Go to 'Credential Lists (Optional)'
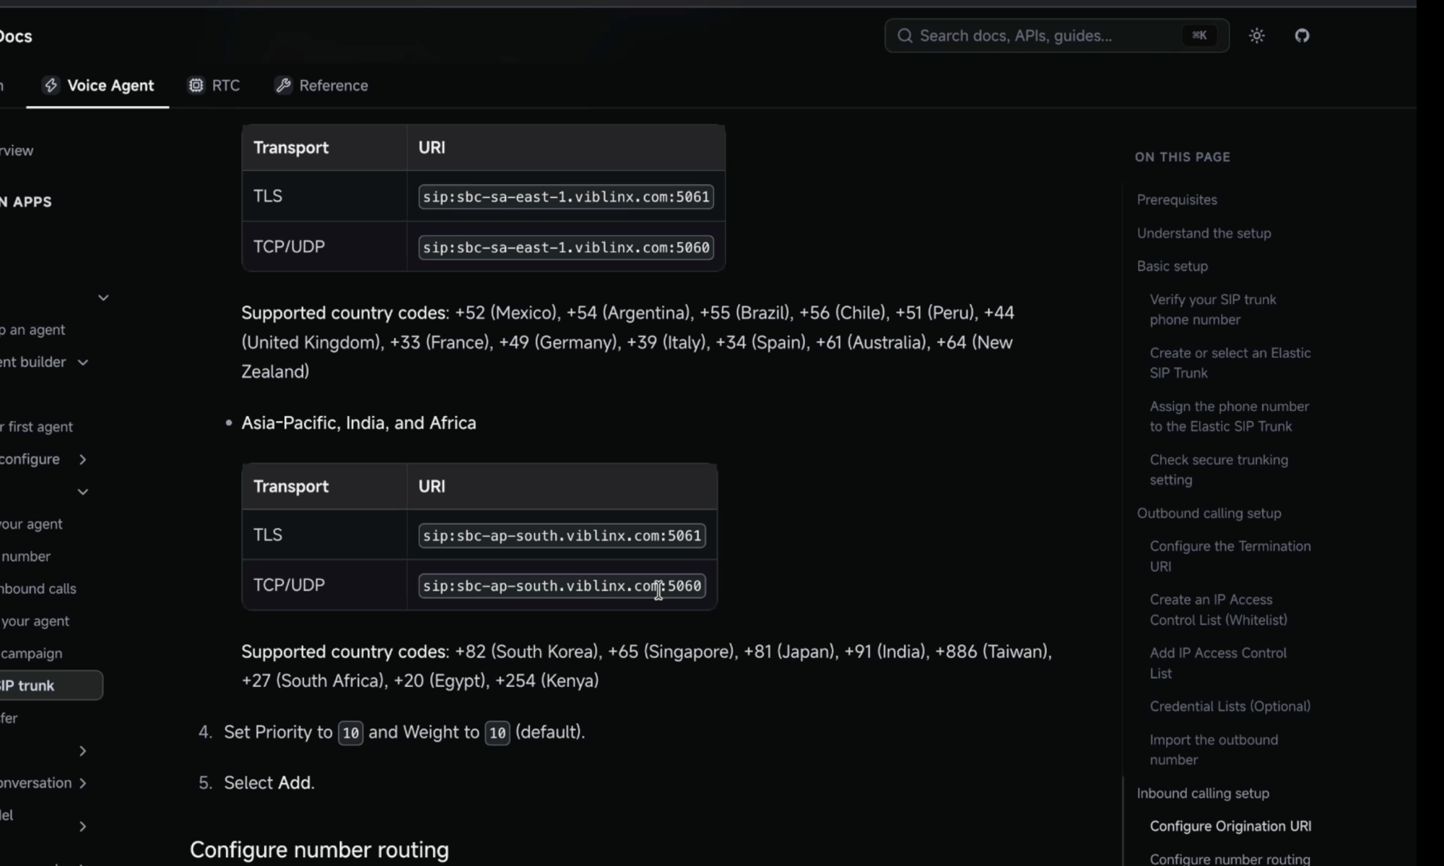The width and height of the screenshot is (1444, 866). coord(1230,706)
